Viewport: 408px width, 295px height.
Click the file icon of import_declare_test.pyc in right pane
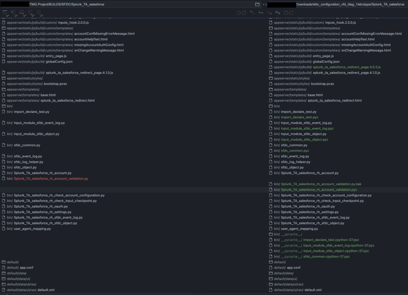point(270,117)
